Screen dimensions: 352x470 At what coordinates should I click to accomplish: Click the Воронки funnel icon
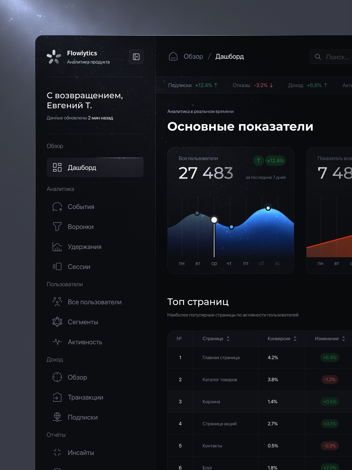tap(57, 227)
